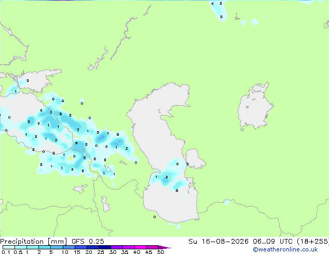Click the 40–45 mm magenta legend swatch
This screenshot has width=329, height=254.
[141, 247]
